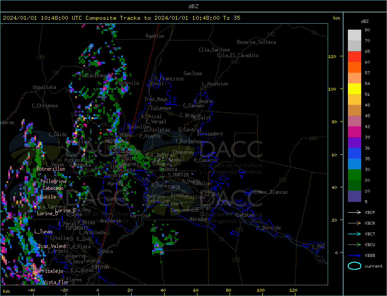The height and width of the screenshot is (296, 387).
Task: Click the Clla.SanJose map label
Action: pyautogui.click(x=214, y=50)
